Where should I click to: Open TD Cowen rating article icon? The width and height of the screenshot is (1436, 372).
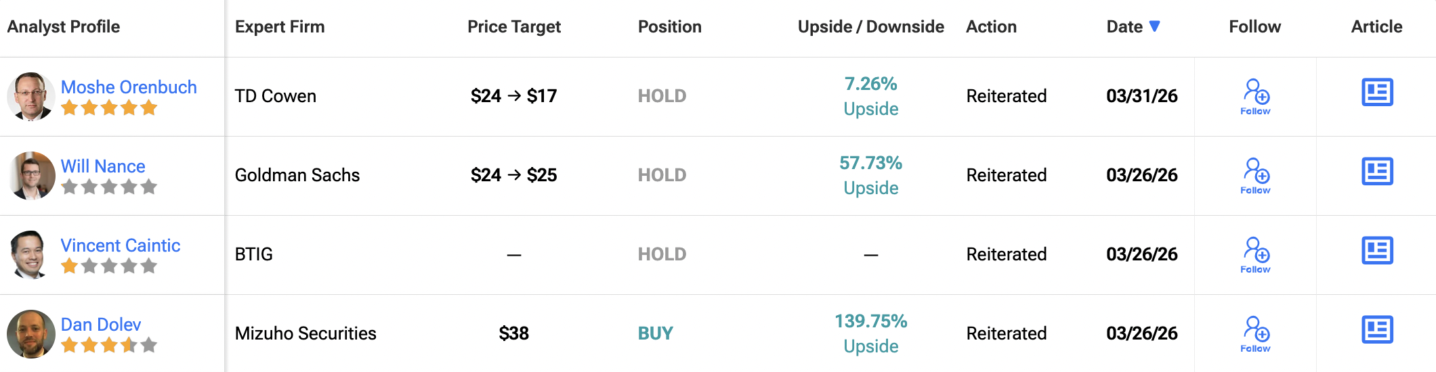coord(1377,93)
